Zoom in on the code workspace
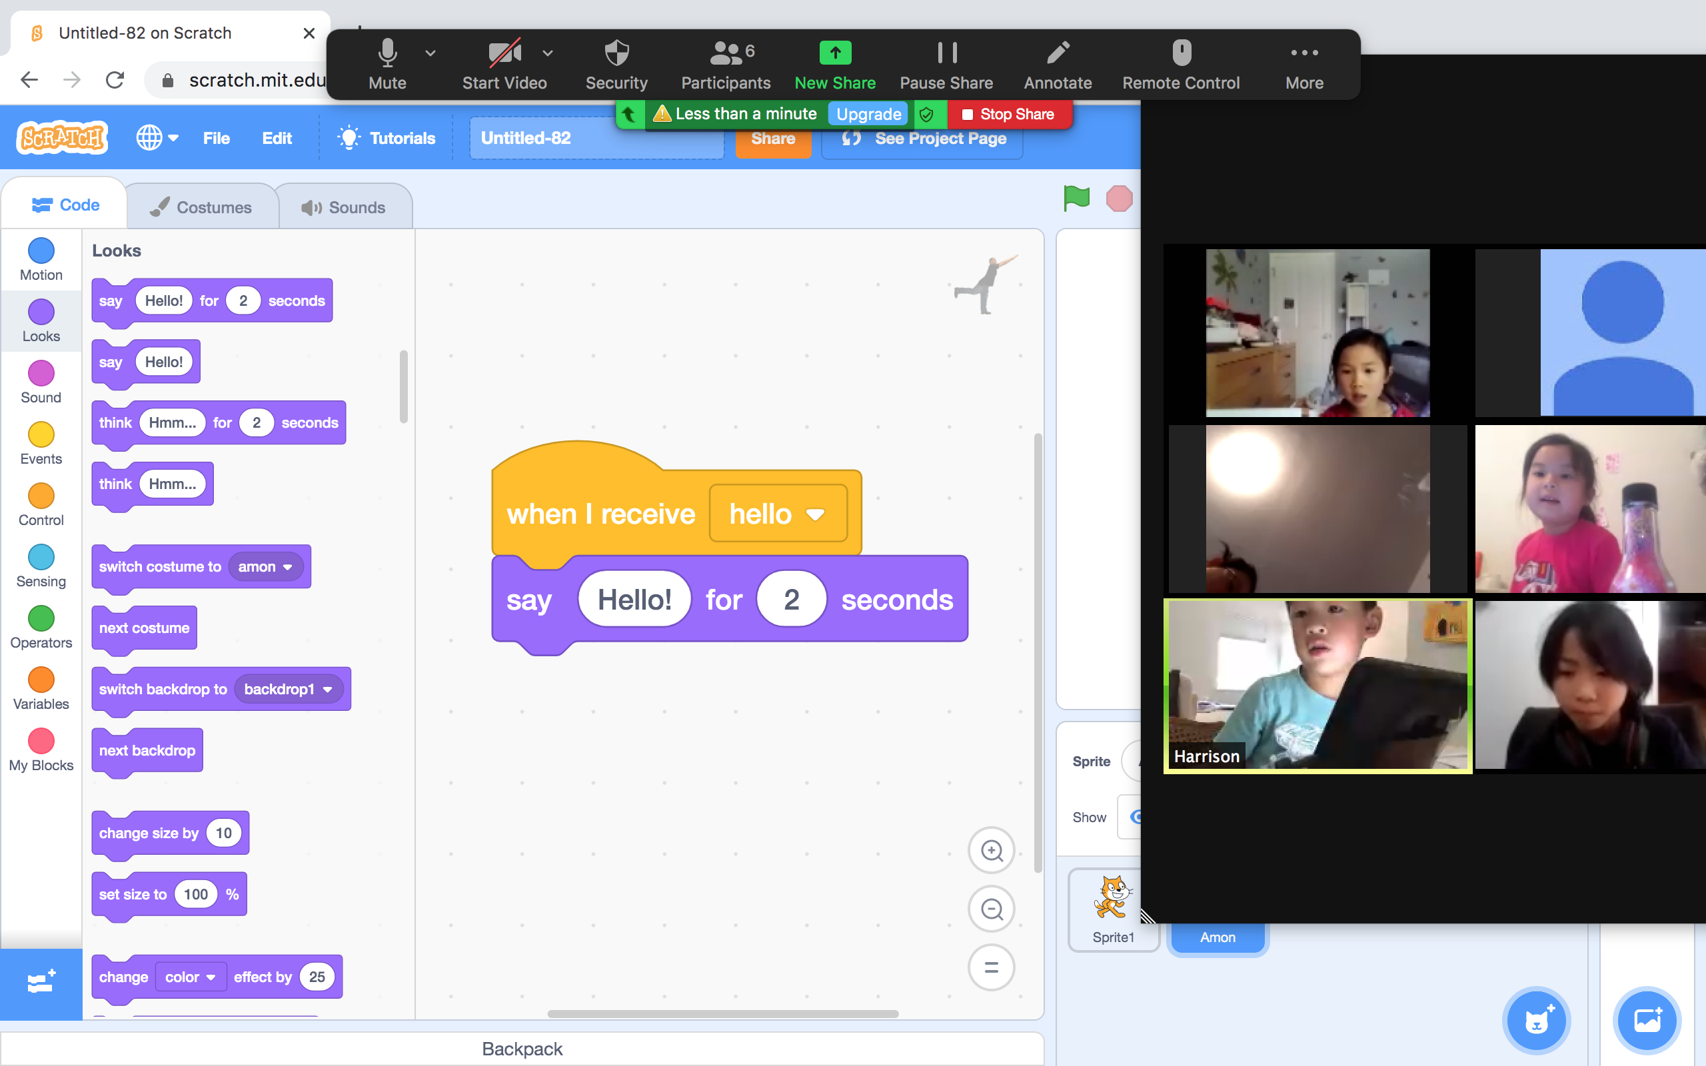Screen dimensions: 1706x1066 (991, 851)
